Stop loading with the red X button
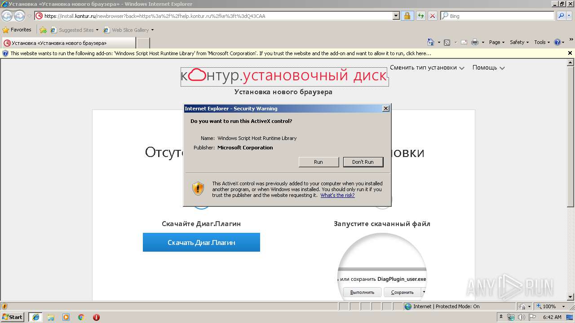The width and height of the screenshot is (575, 323). 432,16
